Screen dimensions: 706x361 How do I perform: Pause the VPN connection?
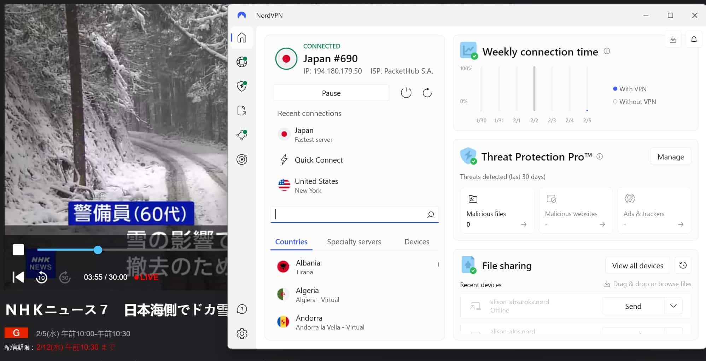pyautogui.click(x=331, y=93)
